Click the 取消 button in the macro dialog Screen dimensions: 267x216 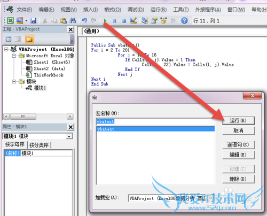238,130
